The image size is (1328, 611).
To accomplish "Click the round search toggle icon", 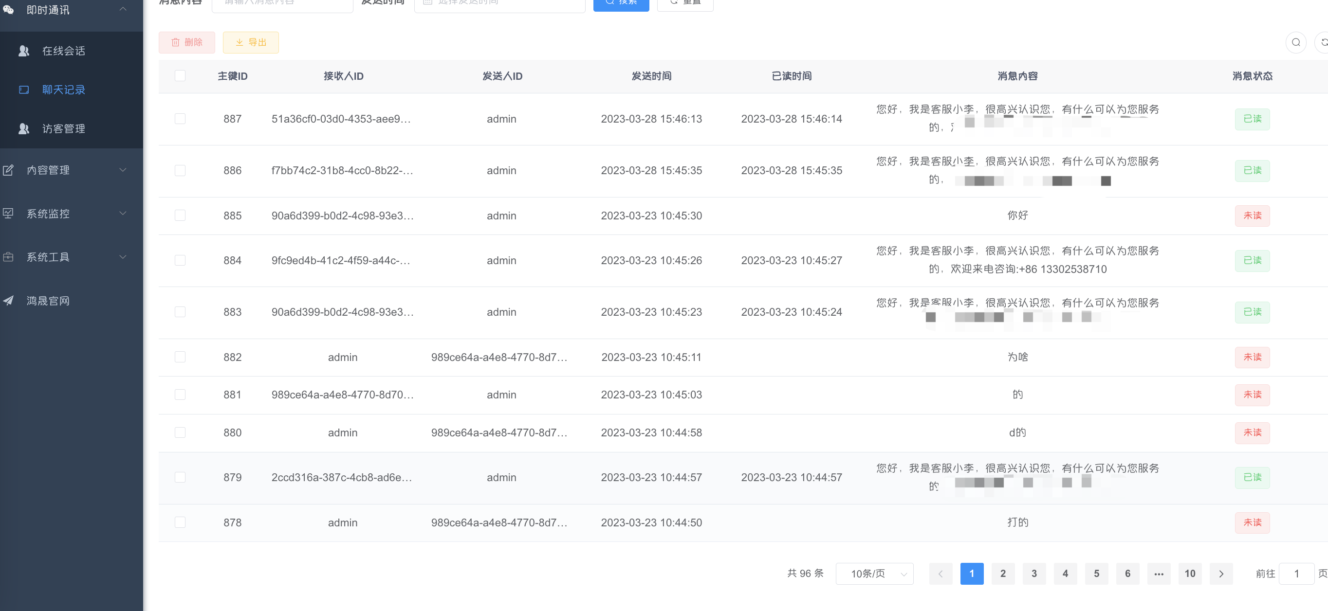I will coord(1295,42).
